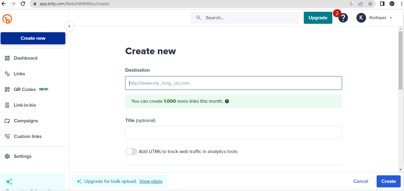The image size is (404, 191).
Task: Go back with browser back arrow
Action: (x=4, y=4)
